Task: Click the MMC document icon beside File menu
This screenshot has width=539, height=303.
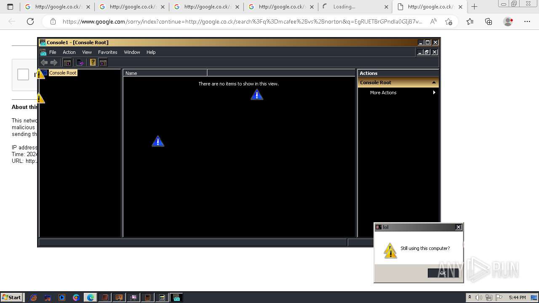Action: tap(43, 52)
